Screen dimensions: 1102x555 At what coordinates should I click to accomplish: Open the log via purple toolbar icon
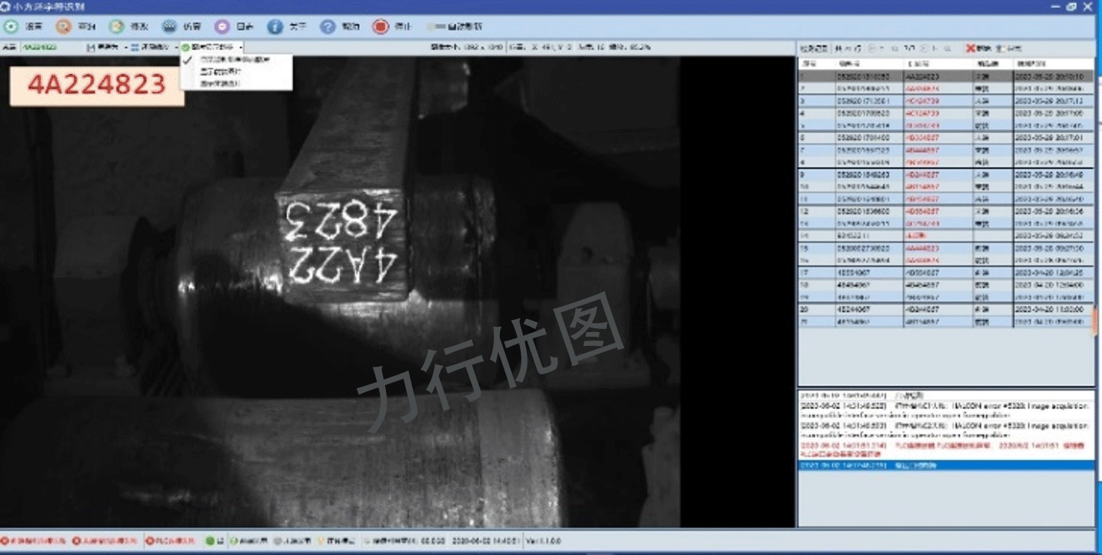pyautogui.click(x=221, y=26)
